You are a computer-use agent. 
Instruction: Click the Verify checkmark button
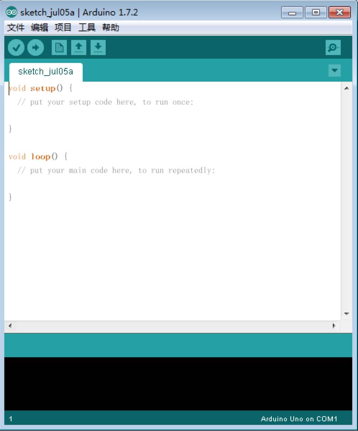(16, 47)
